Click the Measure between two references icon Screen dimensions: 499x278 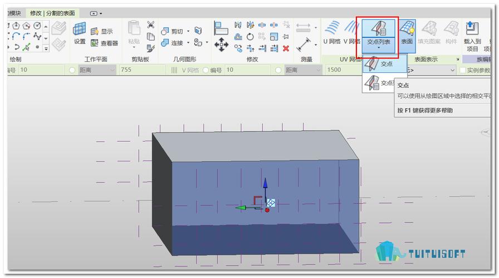(304, 44)
